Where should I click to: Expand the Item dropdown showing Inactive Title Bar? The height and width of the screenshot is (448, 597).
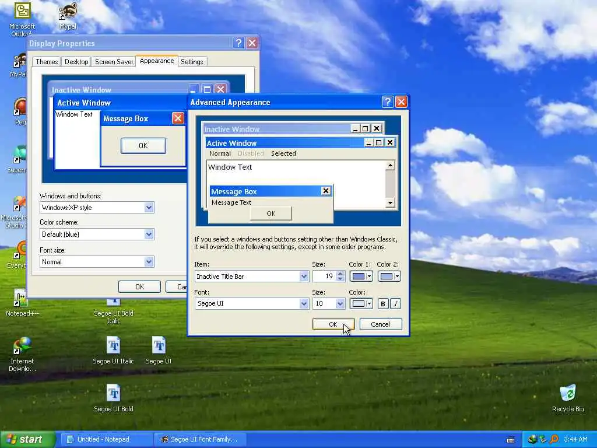[304, 276]
